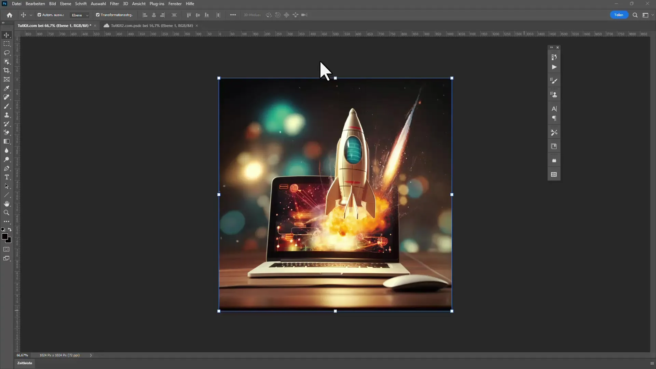Select the Brush tool
This screenshot has width=656, height=369.
tap(6, 106)
